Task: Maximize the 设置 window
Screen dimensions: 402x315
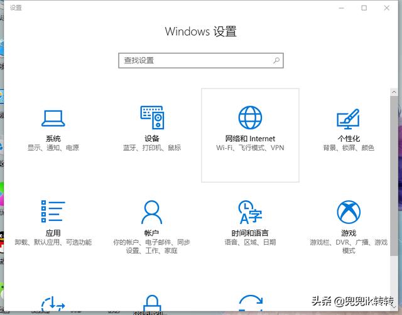Action: click(x=364, y=8)
